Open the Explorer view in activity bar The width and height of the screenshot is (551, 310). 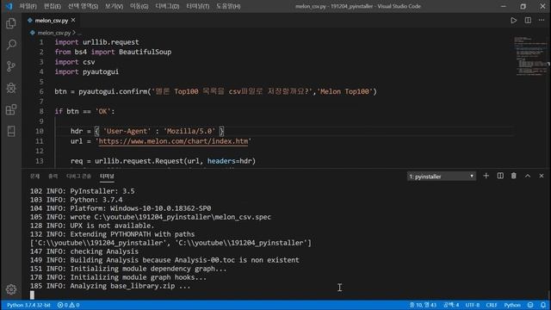click(x=11, y=23)
